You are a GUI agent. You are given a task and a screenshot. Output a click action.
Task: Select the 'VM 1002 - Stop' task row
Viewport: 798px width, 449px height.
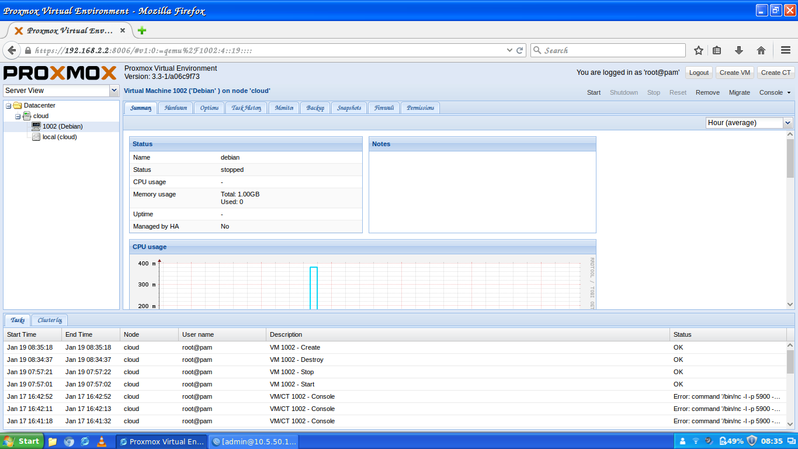point(395,372)
